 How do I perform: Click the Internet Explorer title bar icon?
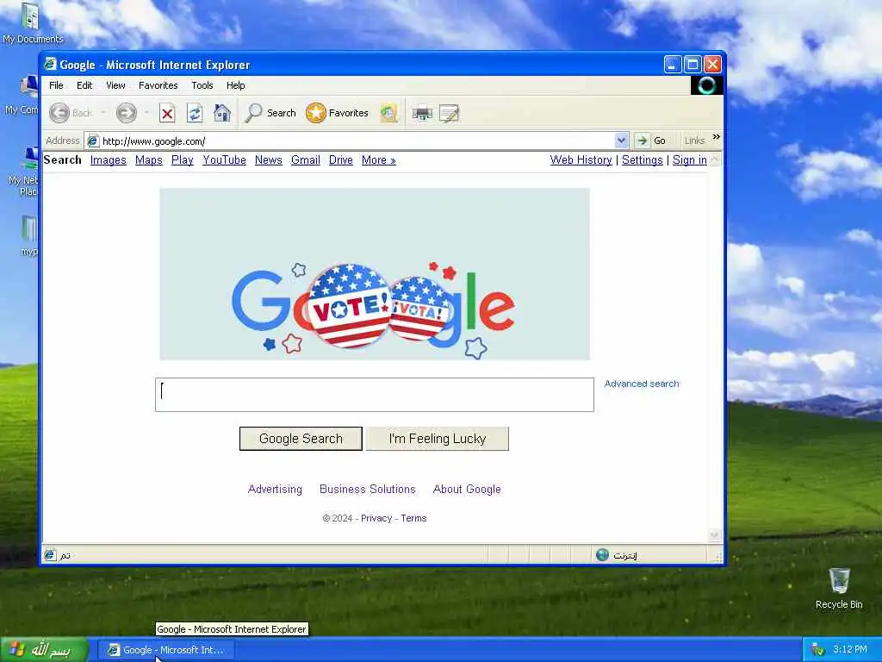(x=50, y=64)
